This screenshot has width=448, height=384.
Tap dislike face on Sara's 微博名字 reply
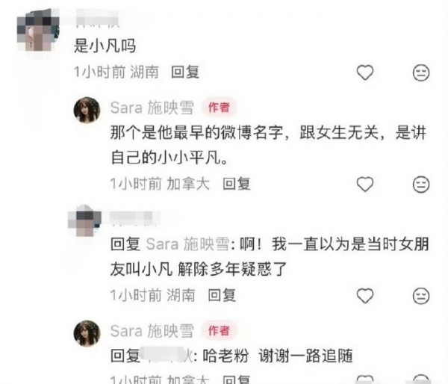[421, 185]
